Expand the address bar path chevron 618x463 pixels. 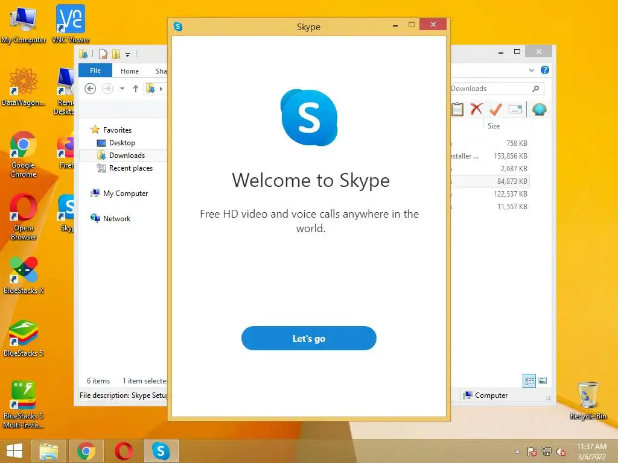[161, 89]
